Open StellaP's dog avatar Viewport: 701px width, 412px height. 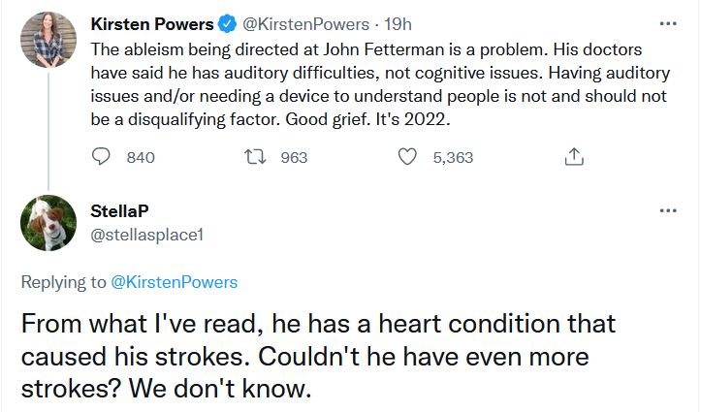coord(47,223)
